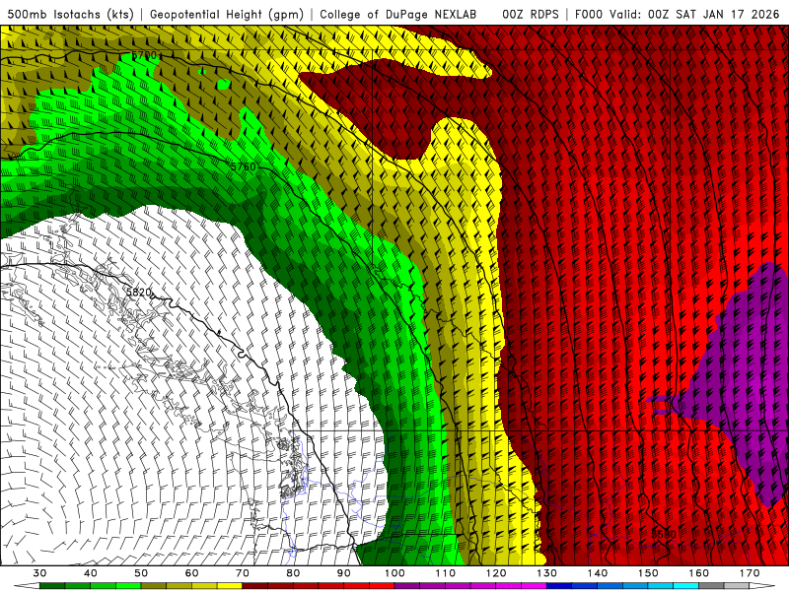Click the 40 value on the color scale

(91, 573)
